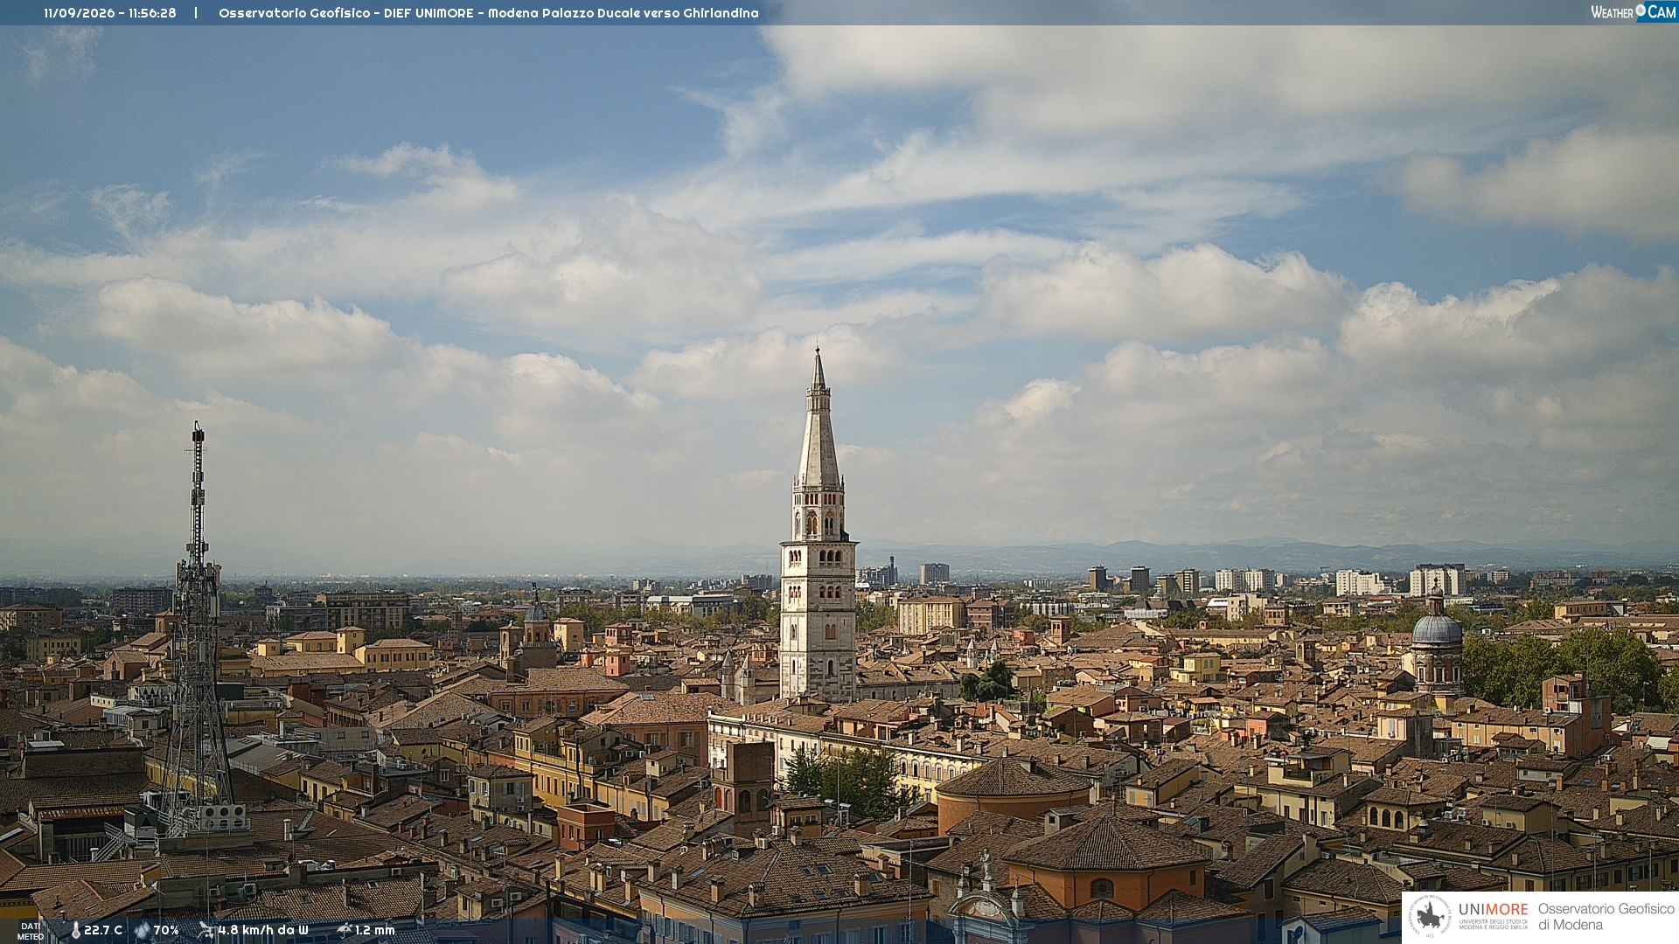Click the 1.2 mm rainfall value

(375, 931)
